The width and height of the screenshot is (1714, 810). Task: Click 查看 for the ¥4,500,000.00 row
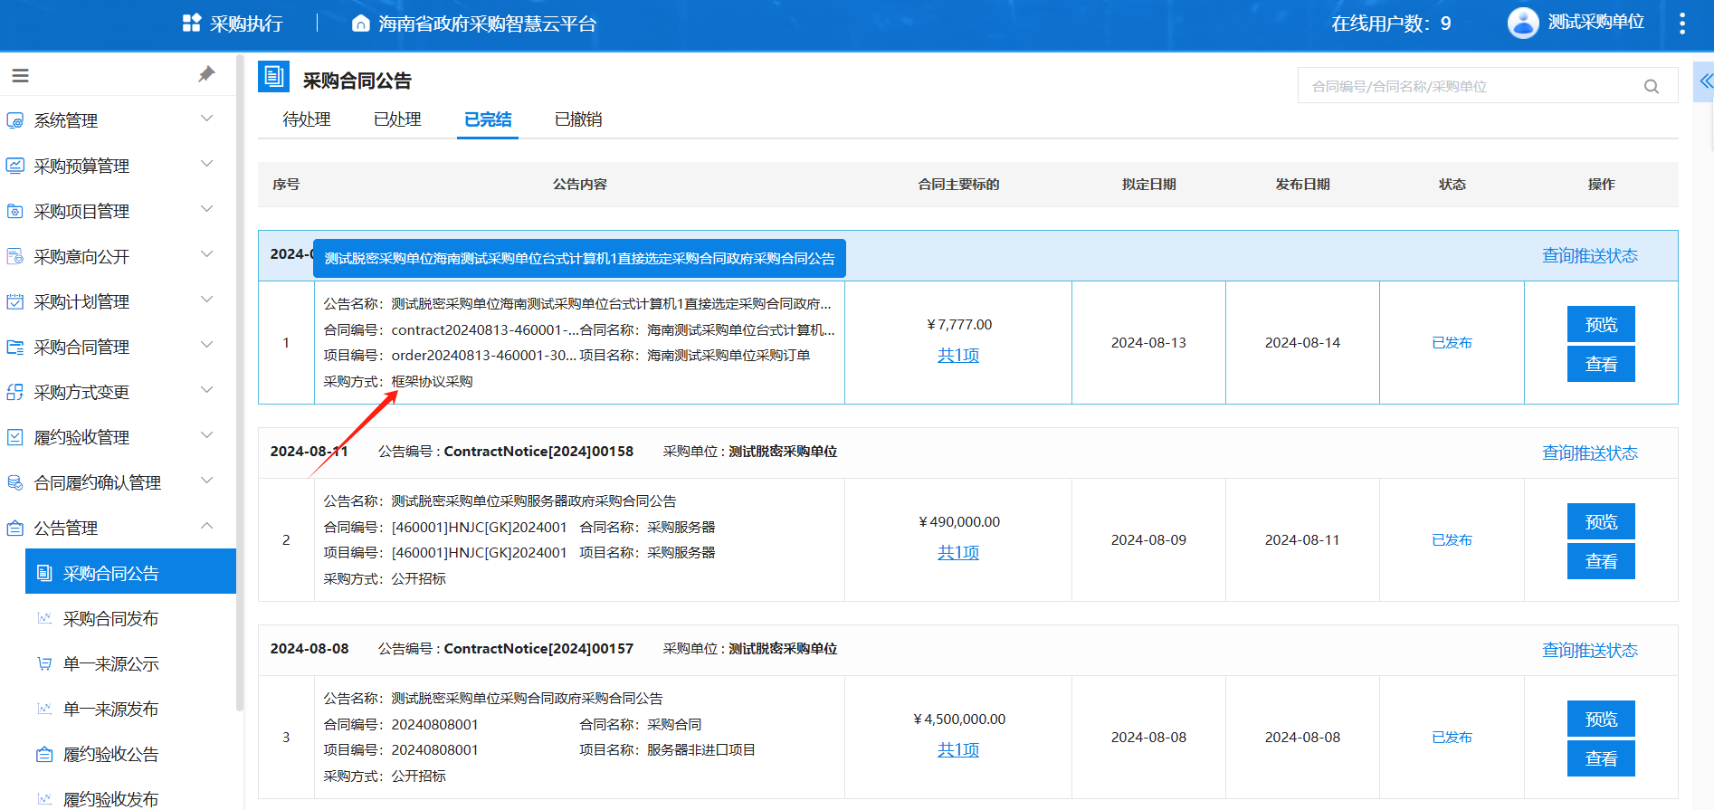click(x=1601, y=758)
